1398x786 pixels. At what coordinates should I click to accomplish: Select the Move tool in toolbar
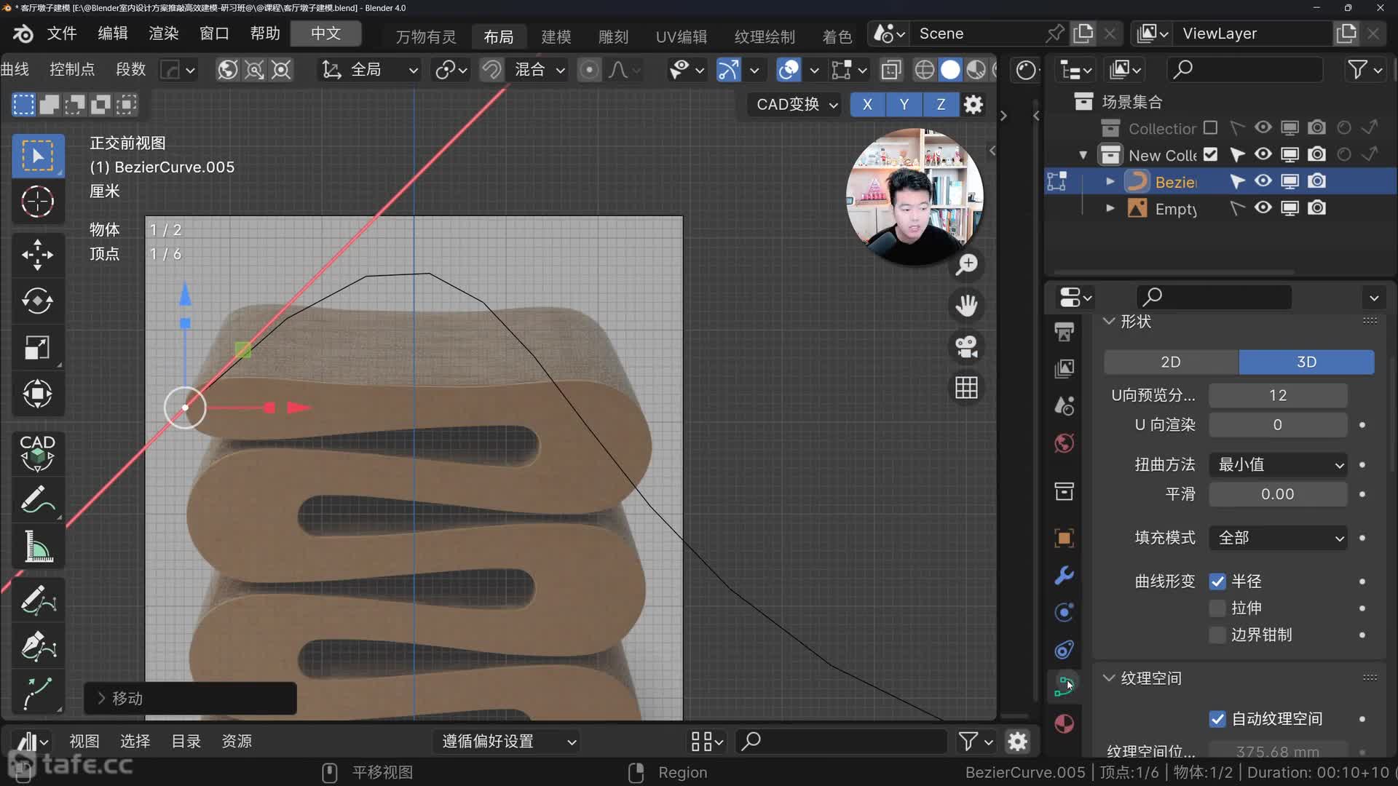37,255
